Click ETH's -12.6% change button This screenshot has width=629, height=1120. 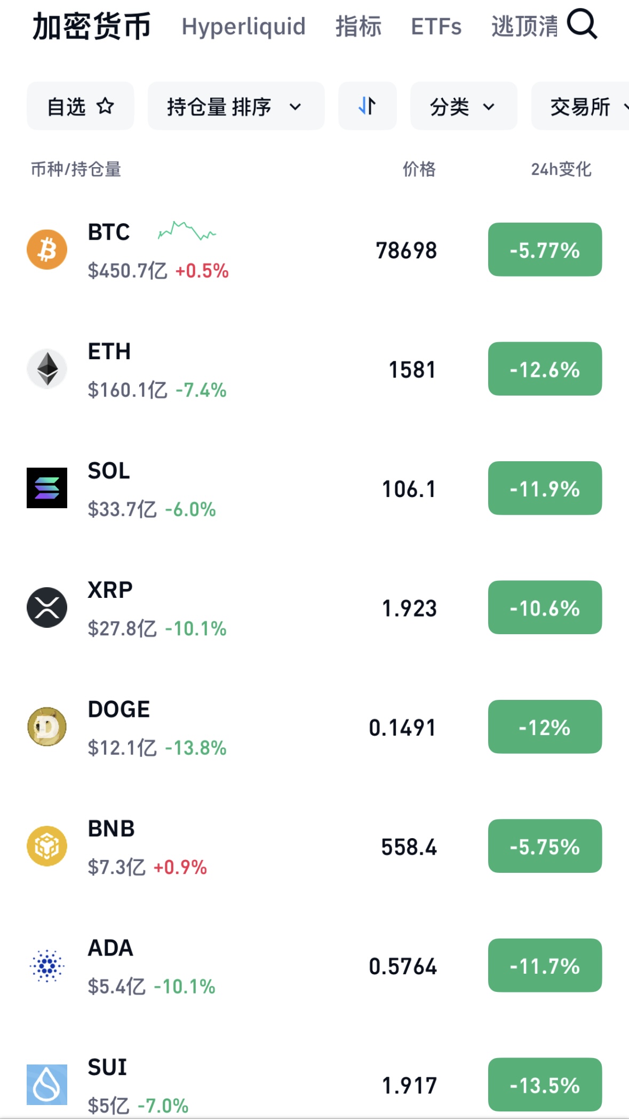point(545,369)
